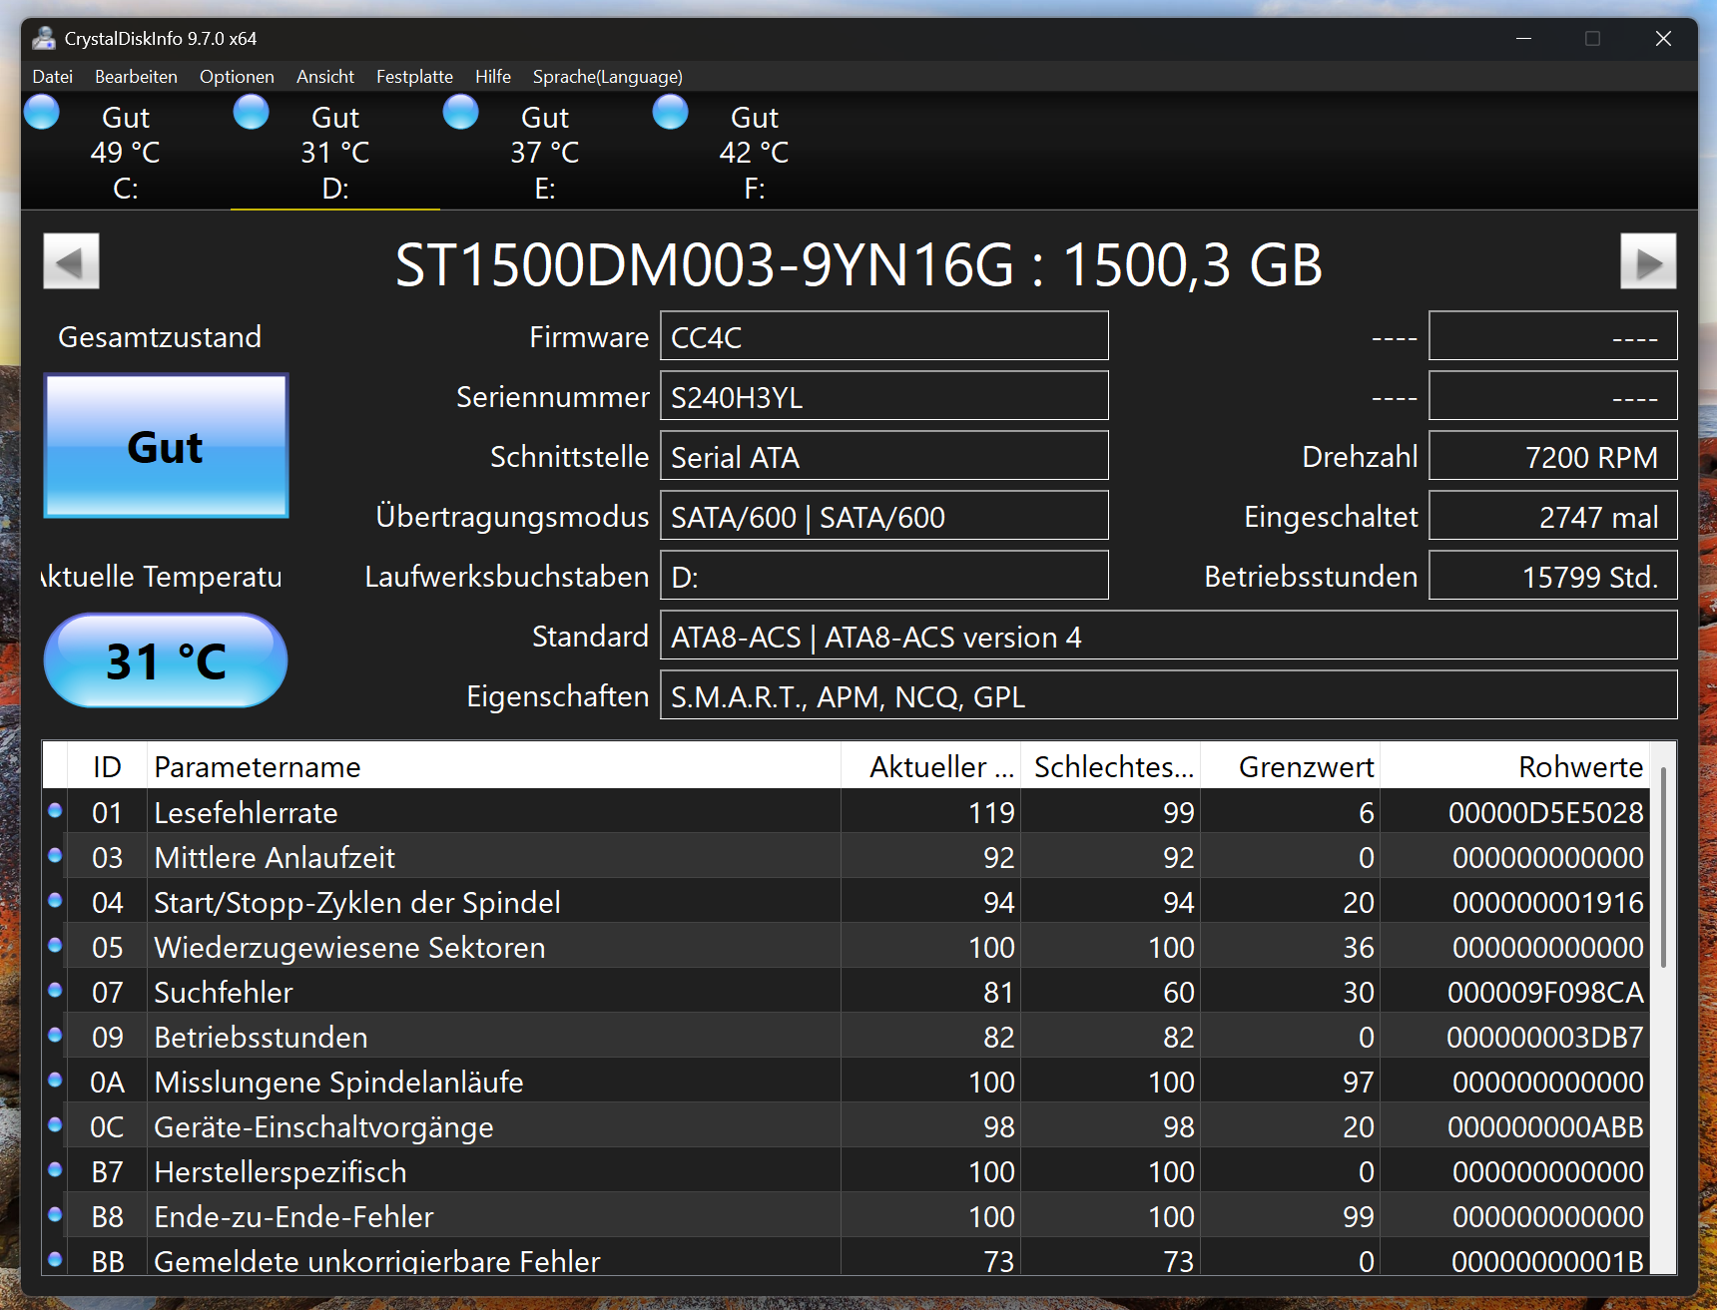Click the 31 °C temperature button
Image resolution: width=1717 pixels, height=1310 pixels.
[166, 660]
